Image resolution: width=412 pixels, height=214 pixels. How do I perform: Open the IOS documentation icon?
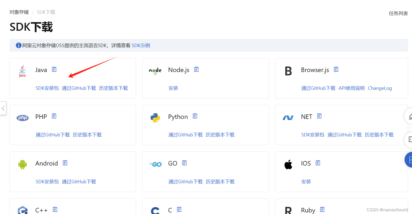318,163
